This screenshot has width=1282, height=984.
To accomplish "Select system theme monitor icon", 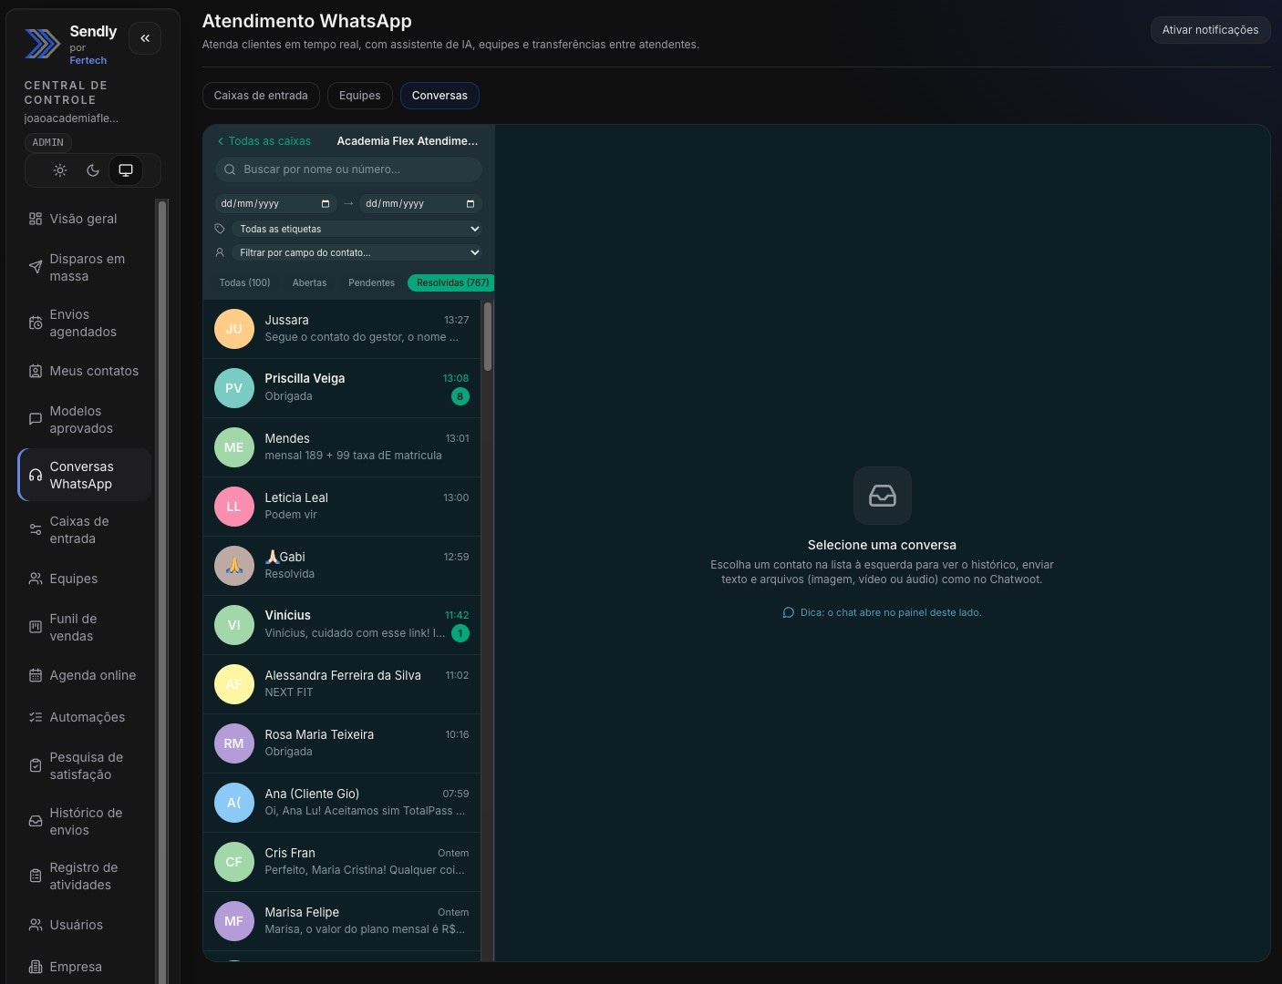I will 126,170.
